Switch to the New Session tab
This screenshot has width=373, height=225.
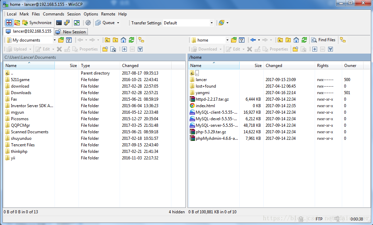71,32
